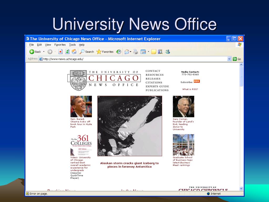Click the scrollbar down arrow
This screenshot has width=269, height=202.
coord(241,188)
